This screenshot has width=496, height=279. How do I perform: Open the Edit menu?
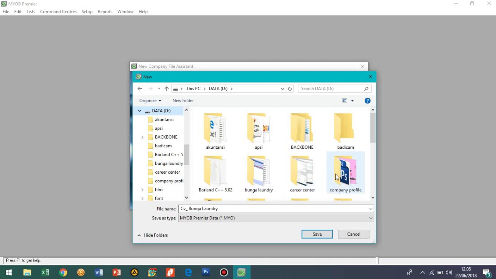(18, 12)
